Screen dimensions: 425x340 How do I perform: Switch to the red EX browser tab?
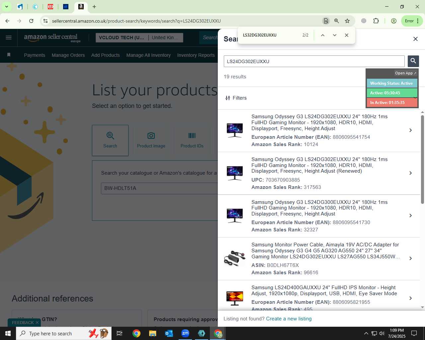[50, 7]
